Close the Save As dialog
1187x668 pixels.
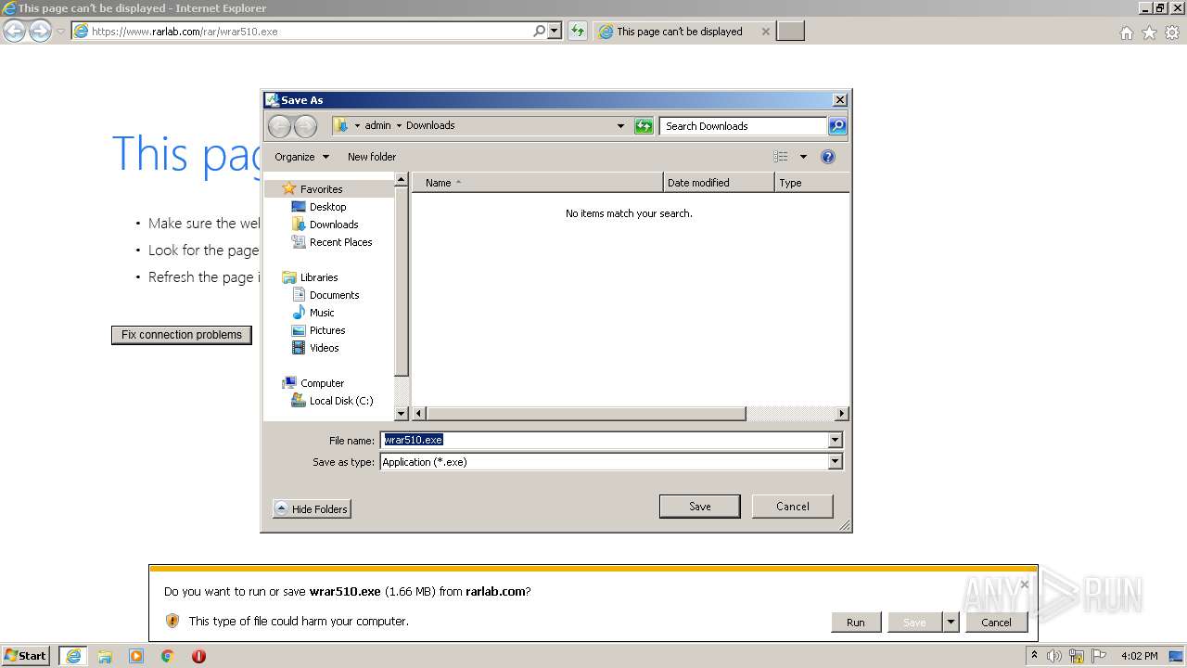click(x=839, y=100)
